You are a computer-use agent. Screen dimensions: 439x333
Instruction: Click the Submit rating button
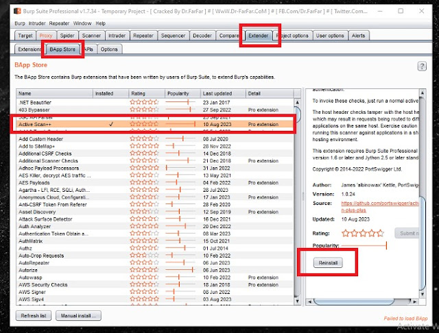click(407, 233)
